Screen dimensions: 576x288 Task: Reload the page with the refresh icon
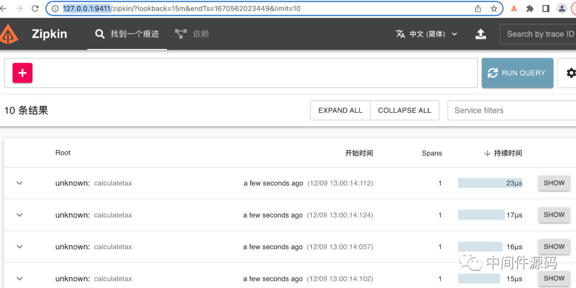(x=35, y=9)
